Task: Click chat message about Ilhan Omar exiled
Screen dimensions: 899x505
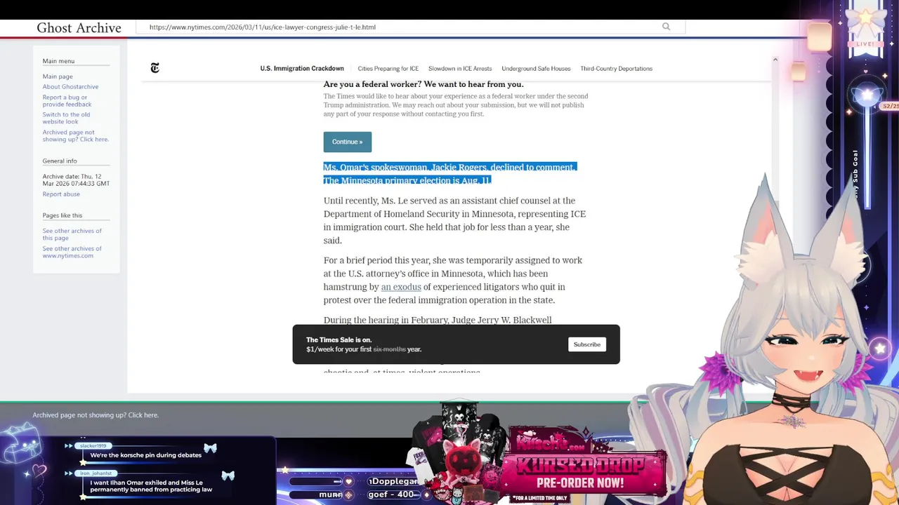Action: pos(151,486)
